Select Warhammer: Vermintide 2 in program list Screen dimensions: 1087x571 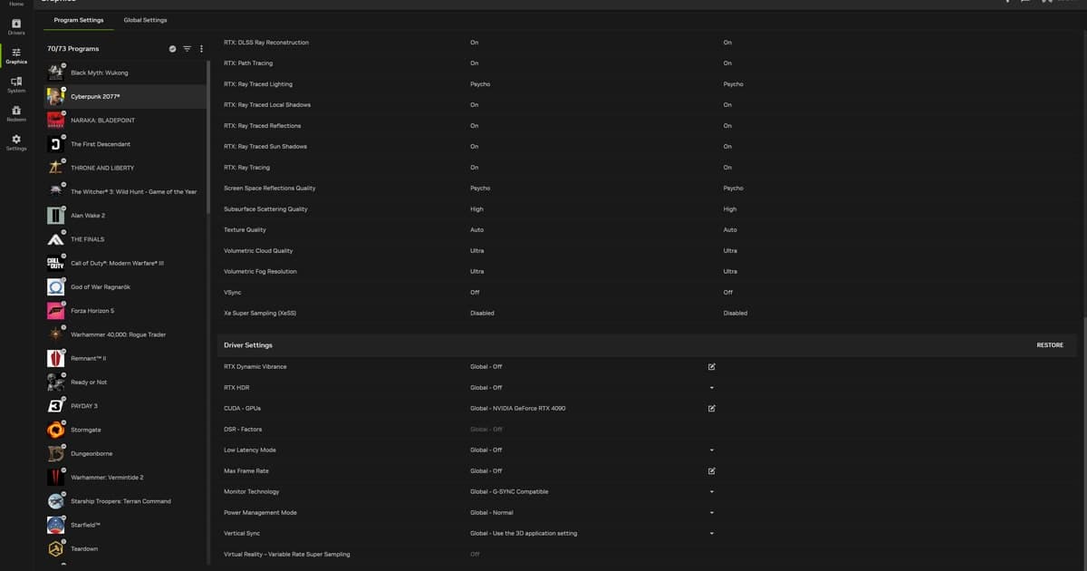(x=127, y=478)
